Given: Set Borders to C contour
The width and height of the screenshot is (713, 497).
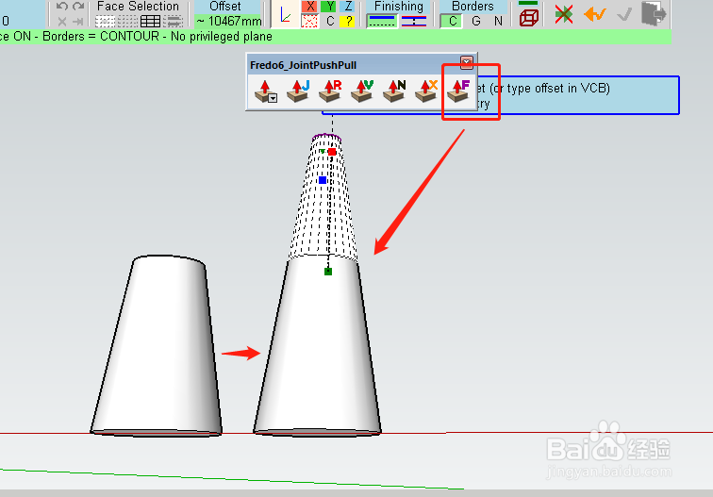Looking at the screenshot, I should pyautogui.click(x=453, y=21).
